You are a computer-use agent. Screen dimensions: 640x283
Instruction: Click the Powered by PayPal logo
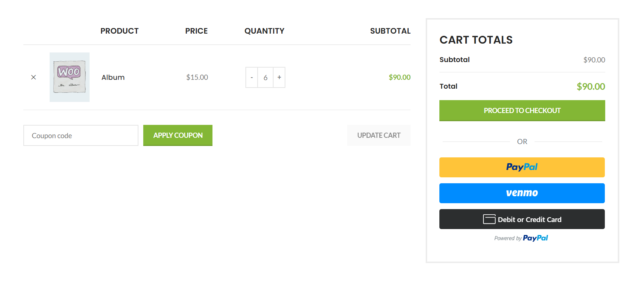[x=535, y=238]
